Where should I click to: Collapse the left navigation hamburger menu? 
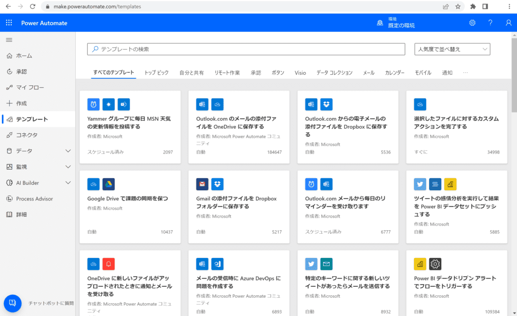[9, 40]
